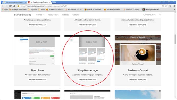177x100 pixels.
Task: Click the vertical page scrollbar thumb
Action: (175, 39)
